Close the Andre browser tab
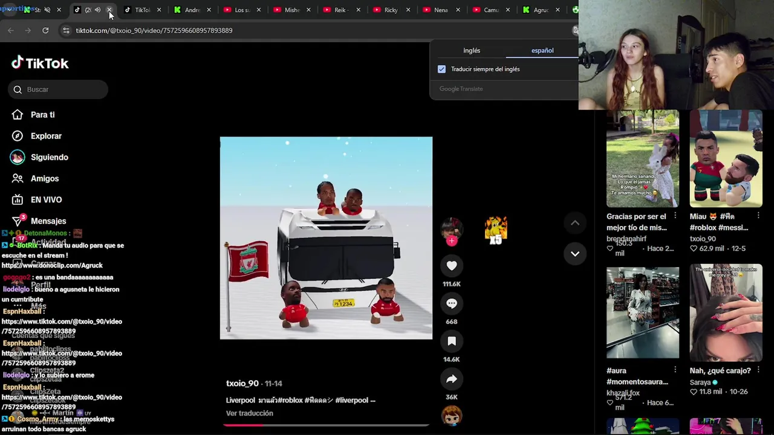This screenshot has width=774, height=435. point(209,10)
